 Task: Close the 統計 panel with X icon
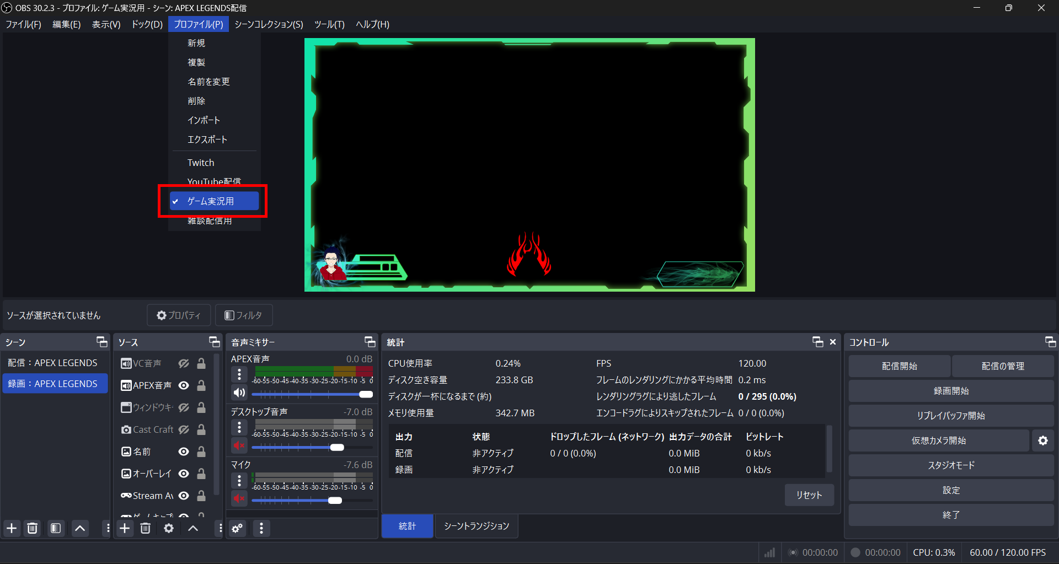tap(833, 342)
